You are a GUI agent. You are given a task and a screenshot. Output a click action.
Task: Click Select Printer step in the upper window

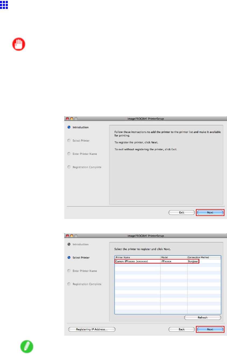pyautogui.click(x=79, y=141)
